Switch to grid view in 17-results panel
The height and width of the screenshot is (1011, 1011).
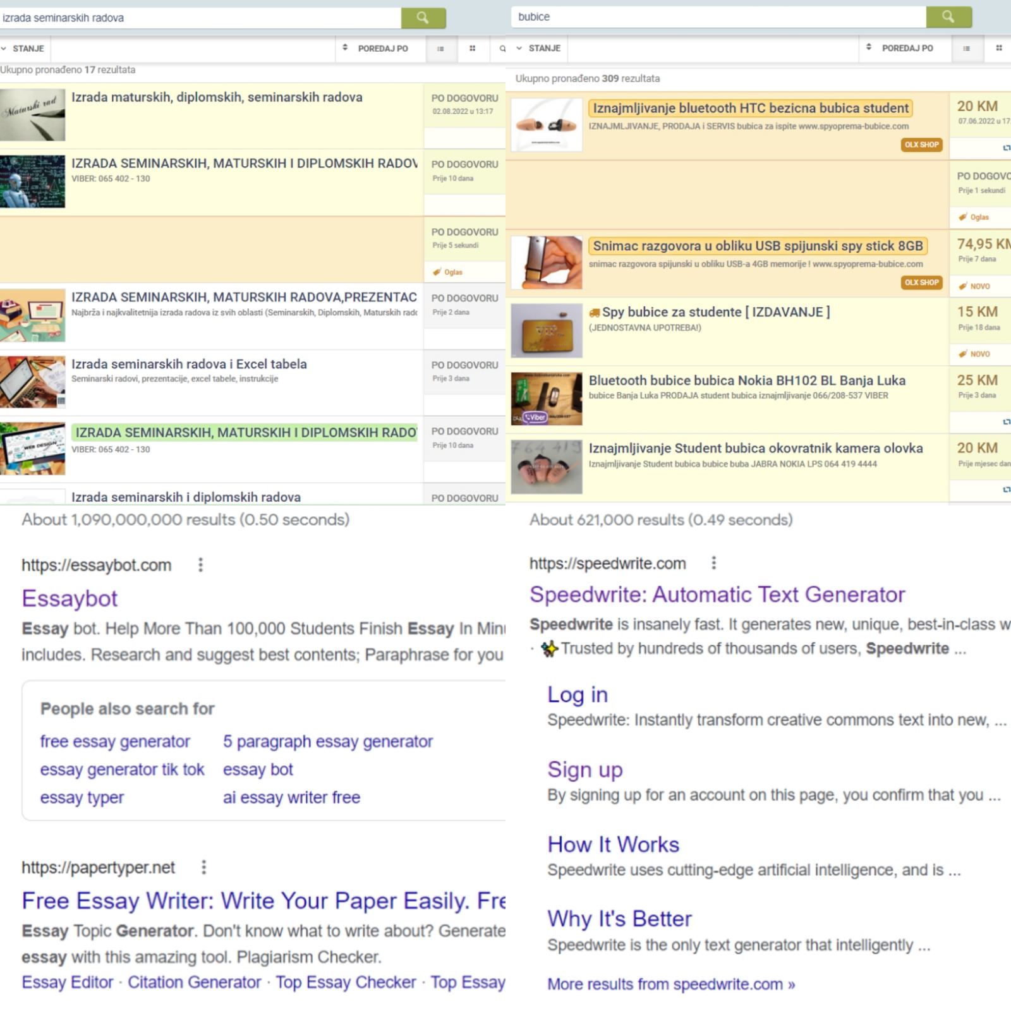pos(472,49)
